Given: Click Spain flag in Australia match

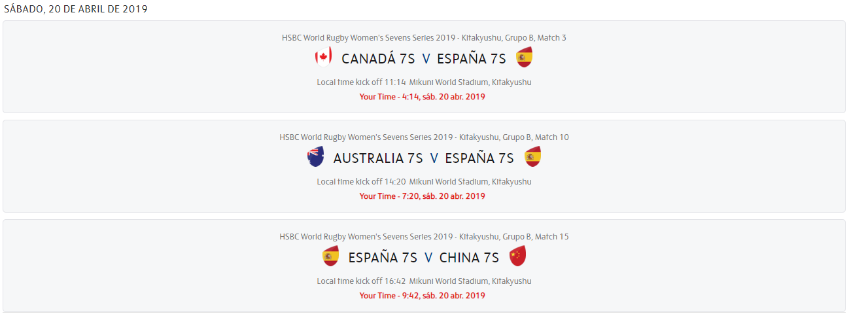Looking at the screenshot, I should [532, 157].
